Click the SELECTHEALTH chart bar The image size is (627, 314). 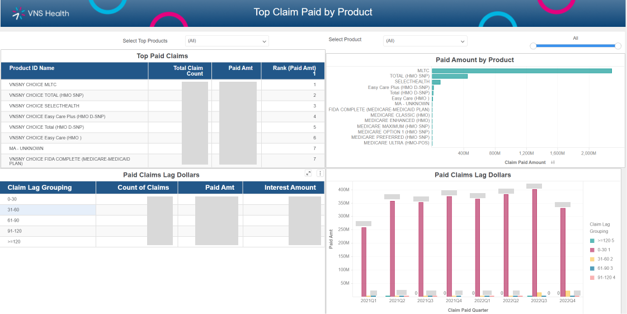tap(436, 82)
